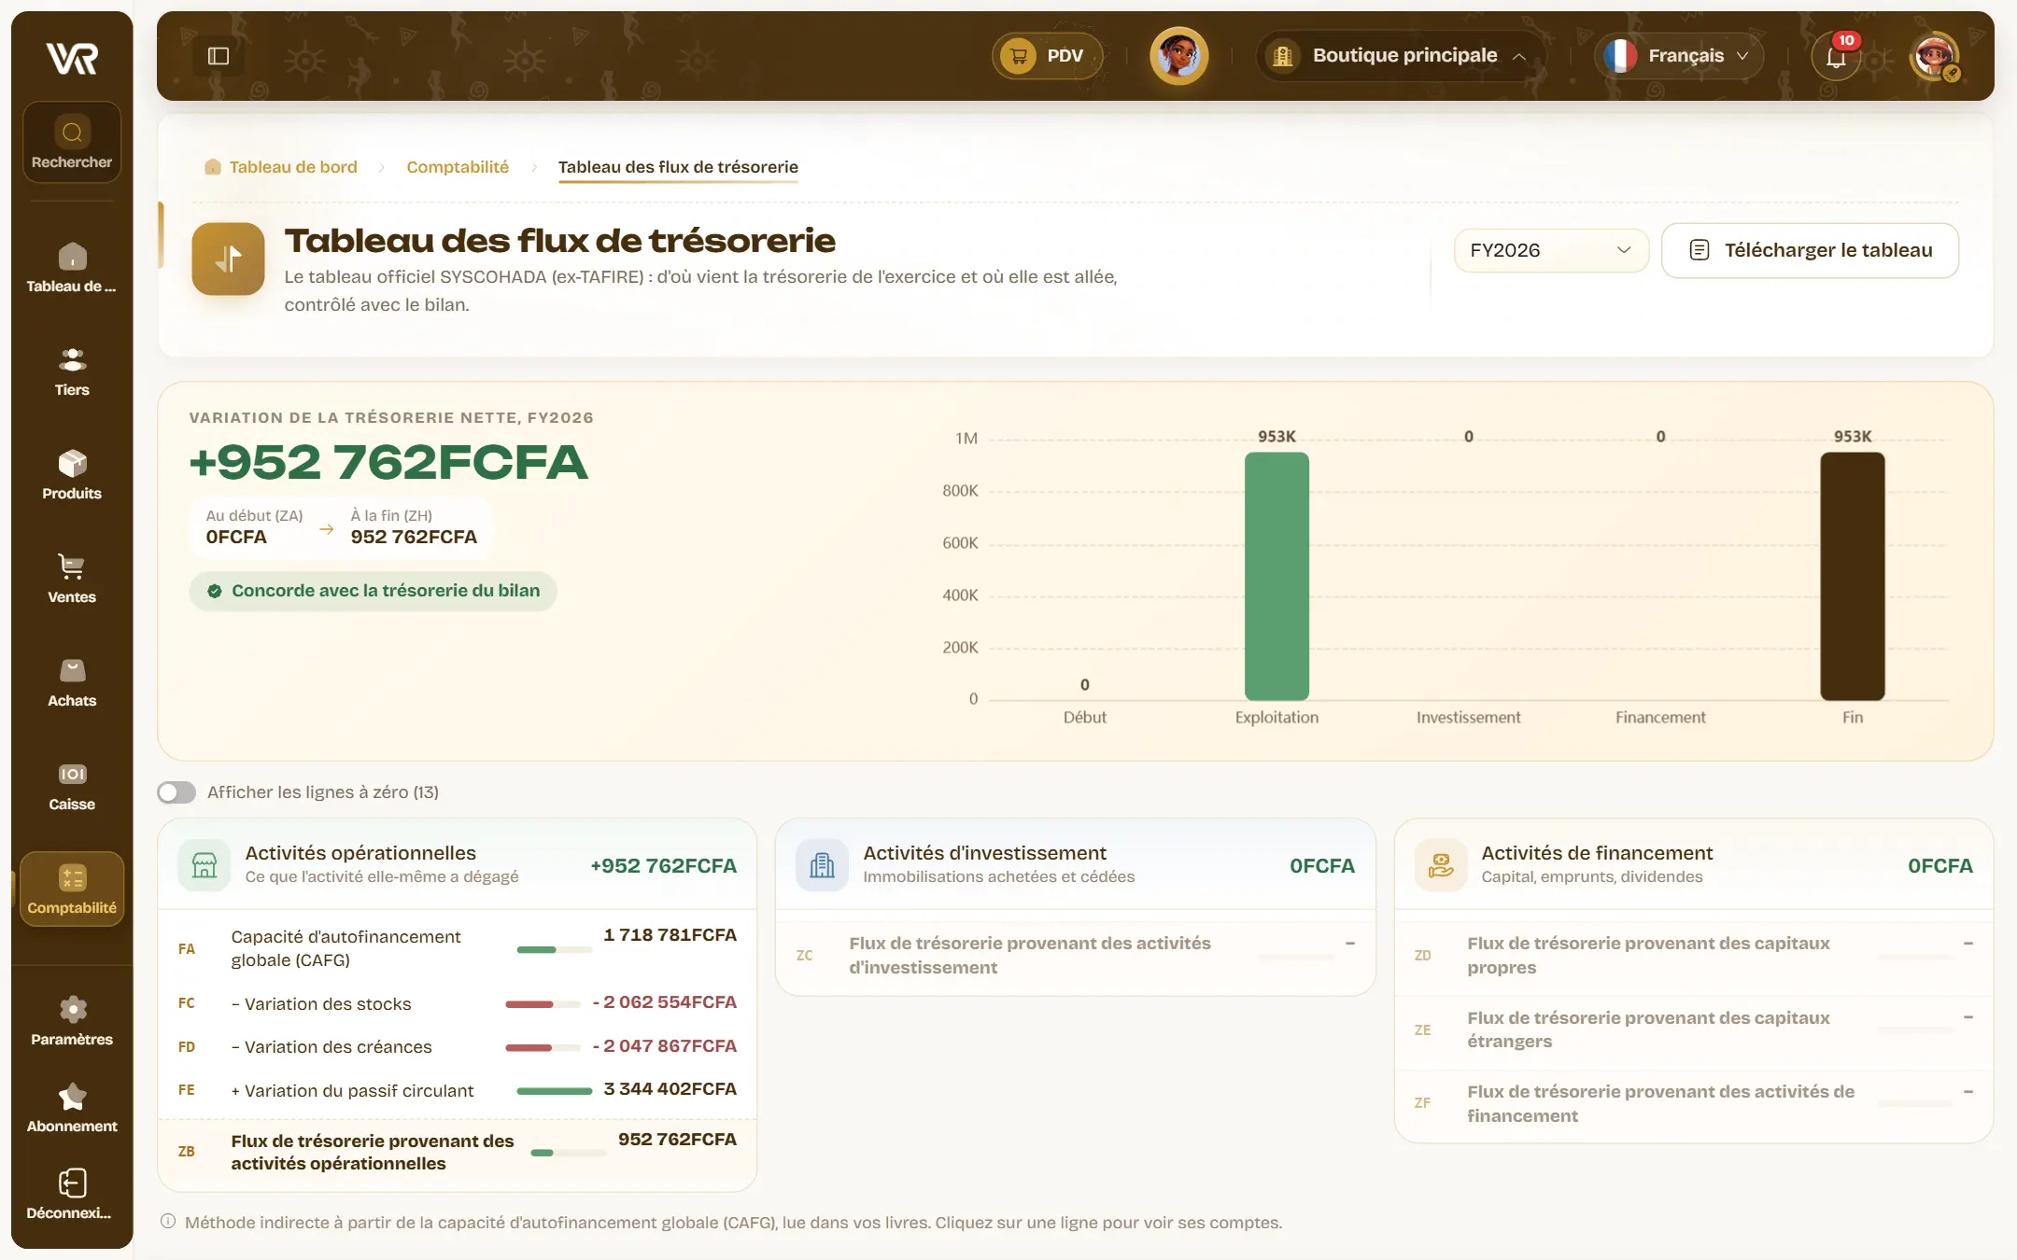The image size is (2017, 1260).
Task: Open ZF Flux des activités de financement row
Action: (1694, 1104)
